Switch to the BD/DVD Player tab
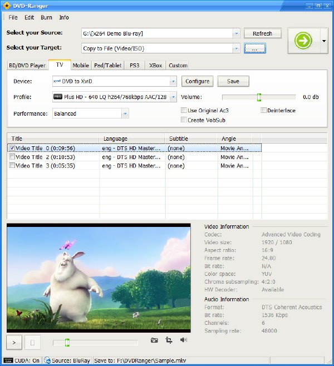 27,66
